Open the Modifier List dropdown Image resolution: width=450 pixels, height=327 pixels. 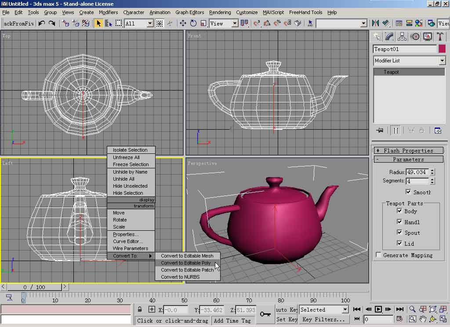(442, 61)
